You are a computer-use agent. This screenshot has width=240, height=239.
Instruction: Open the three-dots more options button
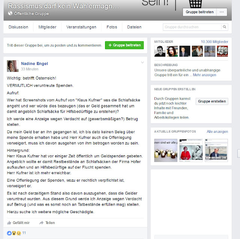point(222,12)
